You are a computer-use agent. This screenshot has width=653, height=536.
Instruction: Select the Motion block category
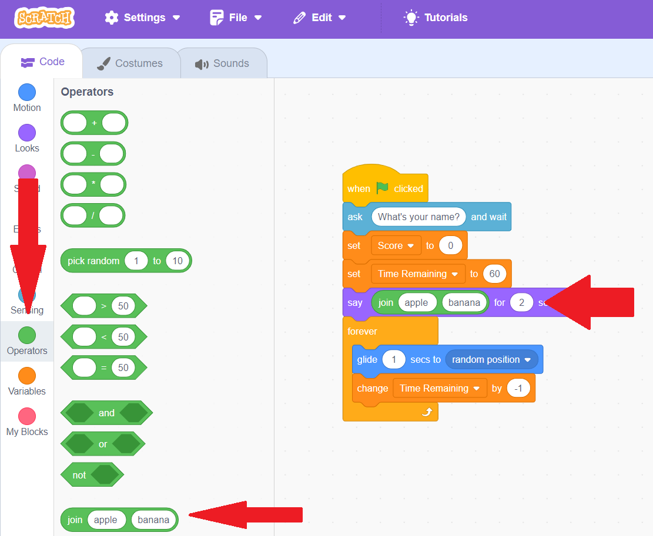(27, 98)
